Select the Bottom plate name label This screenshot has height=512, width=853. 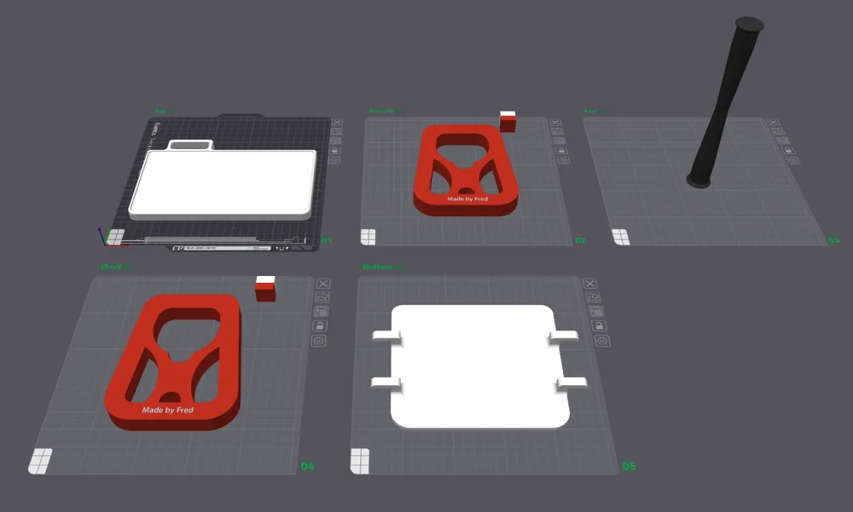(378, 267)
